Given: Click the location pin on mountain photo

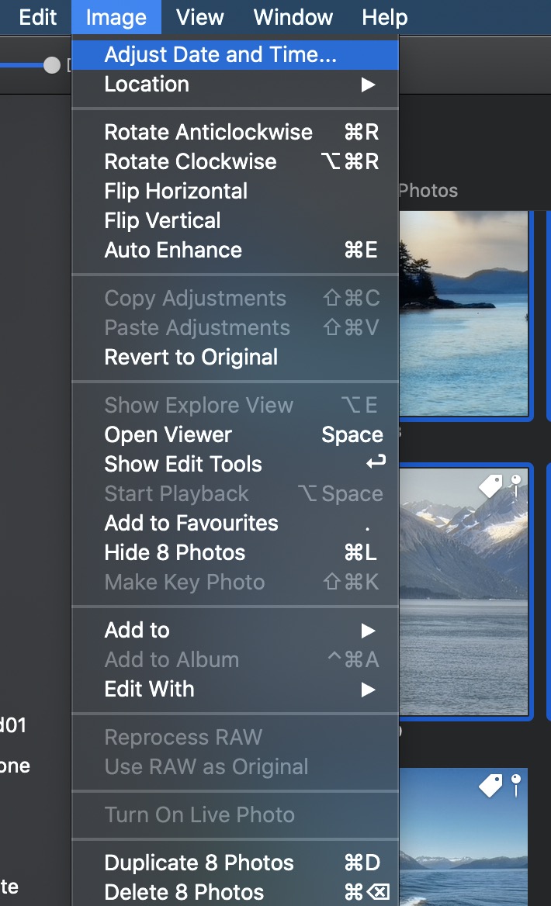Looking at the screenshot, I should point(515,485).
